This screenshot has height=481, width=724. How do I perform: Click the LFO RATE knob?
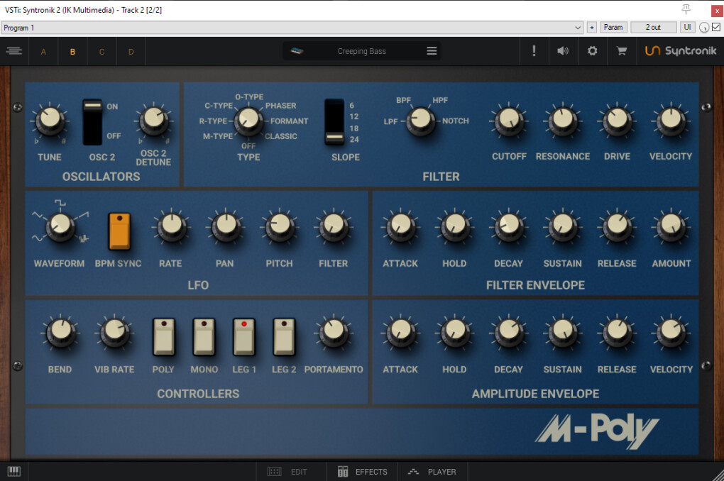[172, 226]
